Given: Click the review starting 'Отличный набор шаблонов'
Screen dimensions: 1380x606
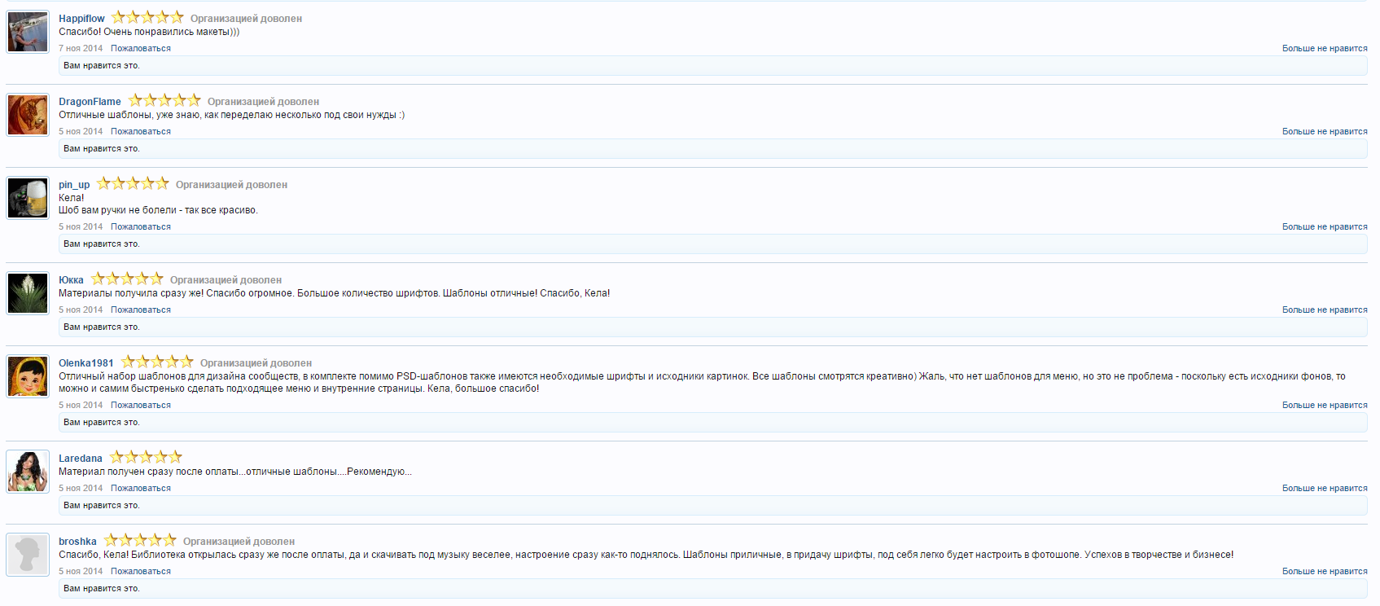Looking at the screenshot, I should pos(702,383).
